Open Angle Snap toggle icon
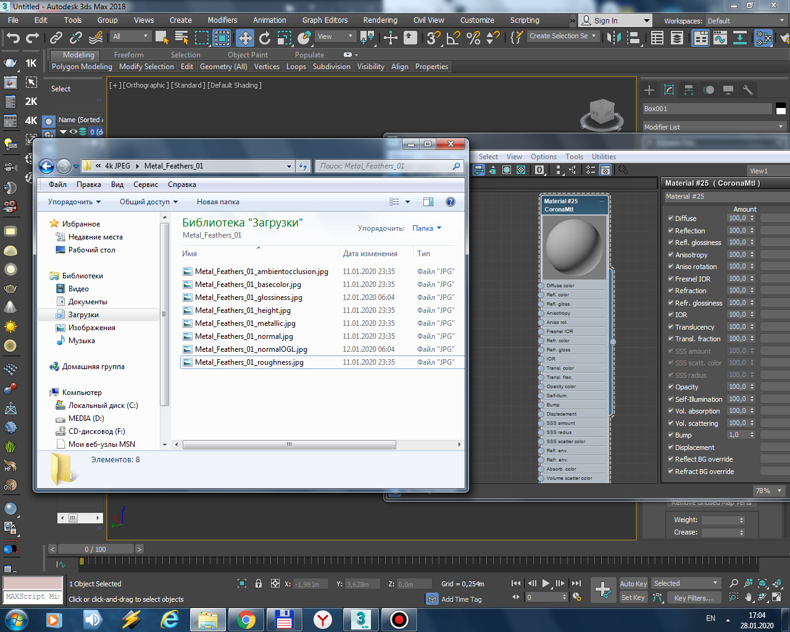790x632 pixels. tap(454, 38)
